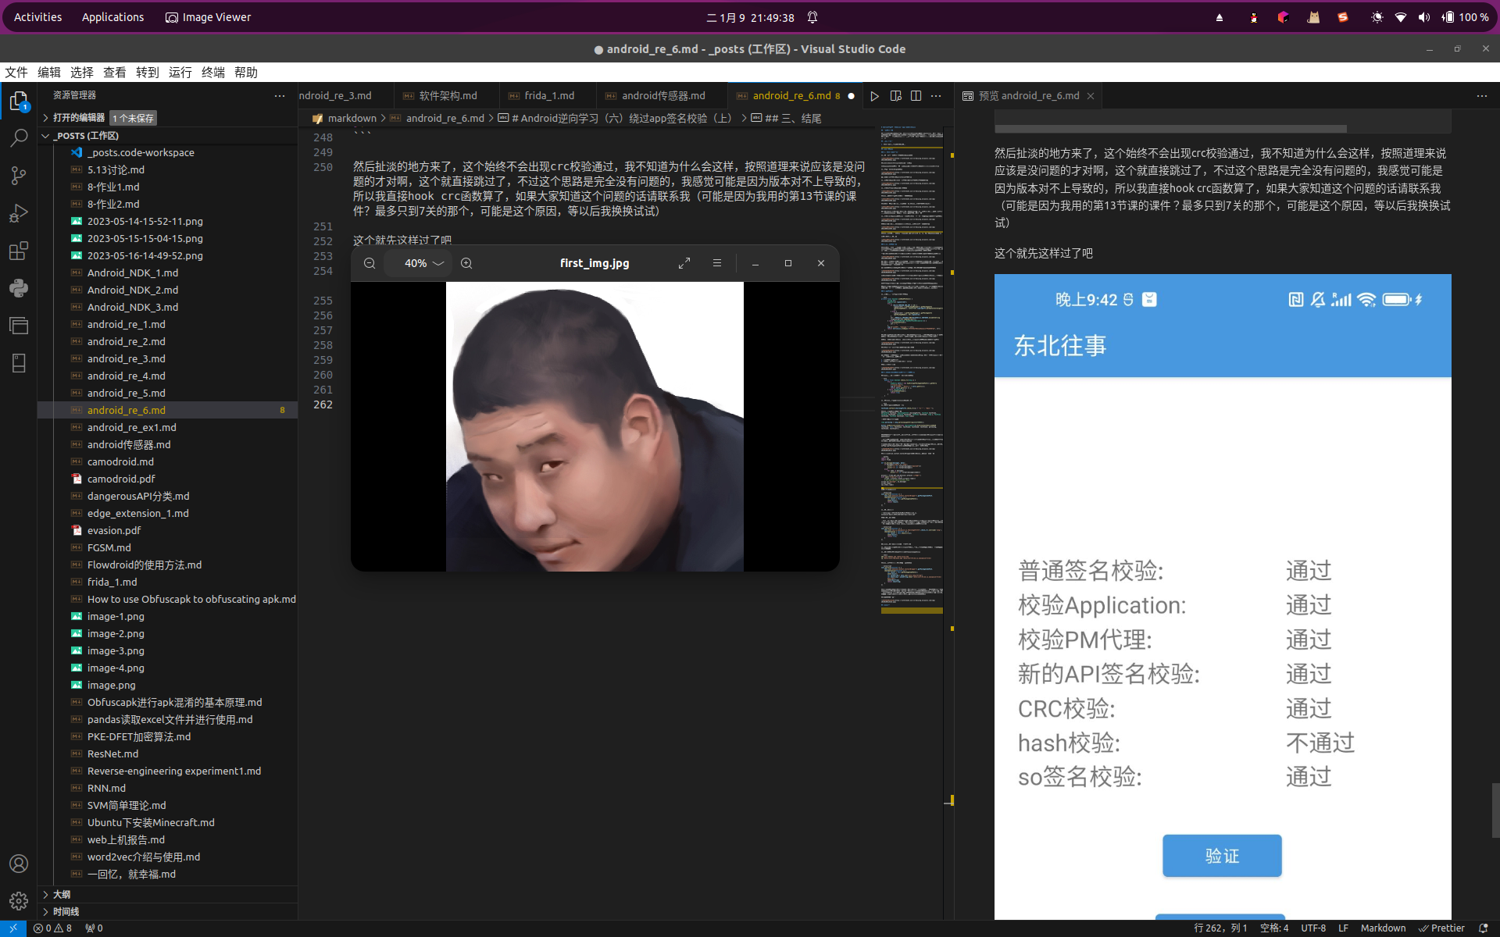Click the 验证 button in preview
Image resolution: width=1500 pixels, height=937 pixels.
(1222, 856)
